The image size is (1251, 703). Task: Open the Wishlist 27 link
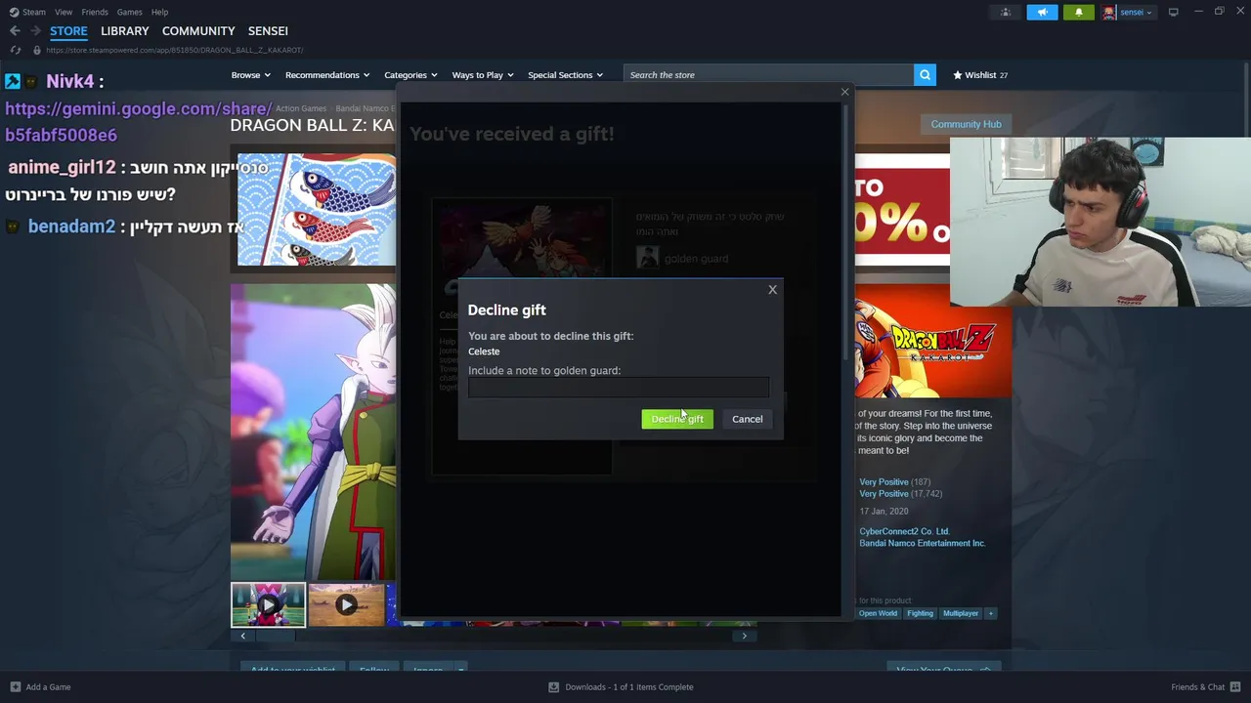pyautogui.click(x=980, y=75)
